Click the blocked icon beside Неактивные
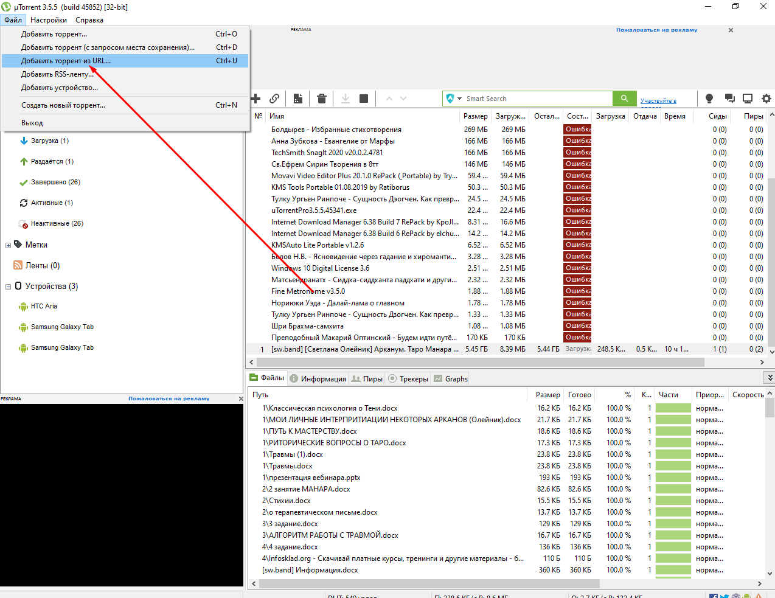The height and width of the screenshot is (598, 775). (x=24, y=224)
